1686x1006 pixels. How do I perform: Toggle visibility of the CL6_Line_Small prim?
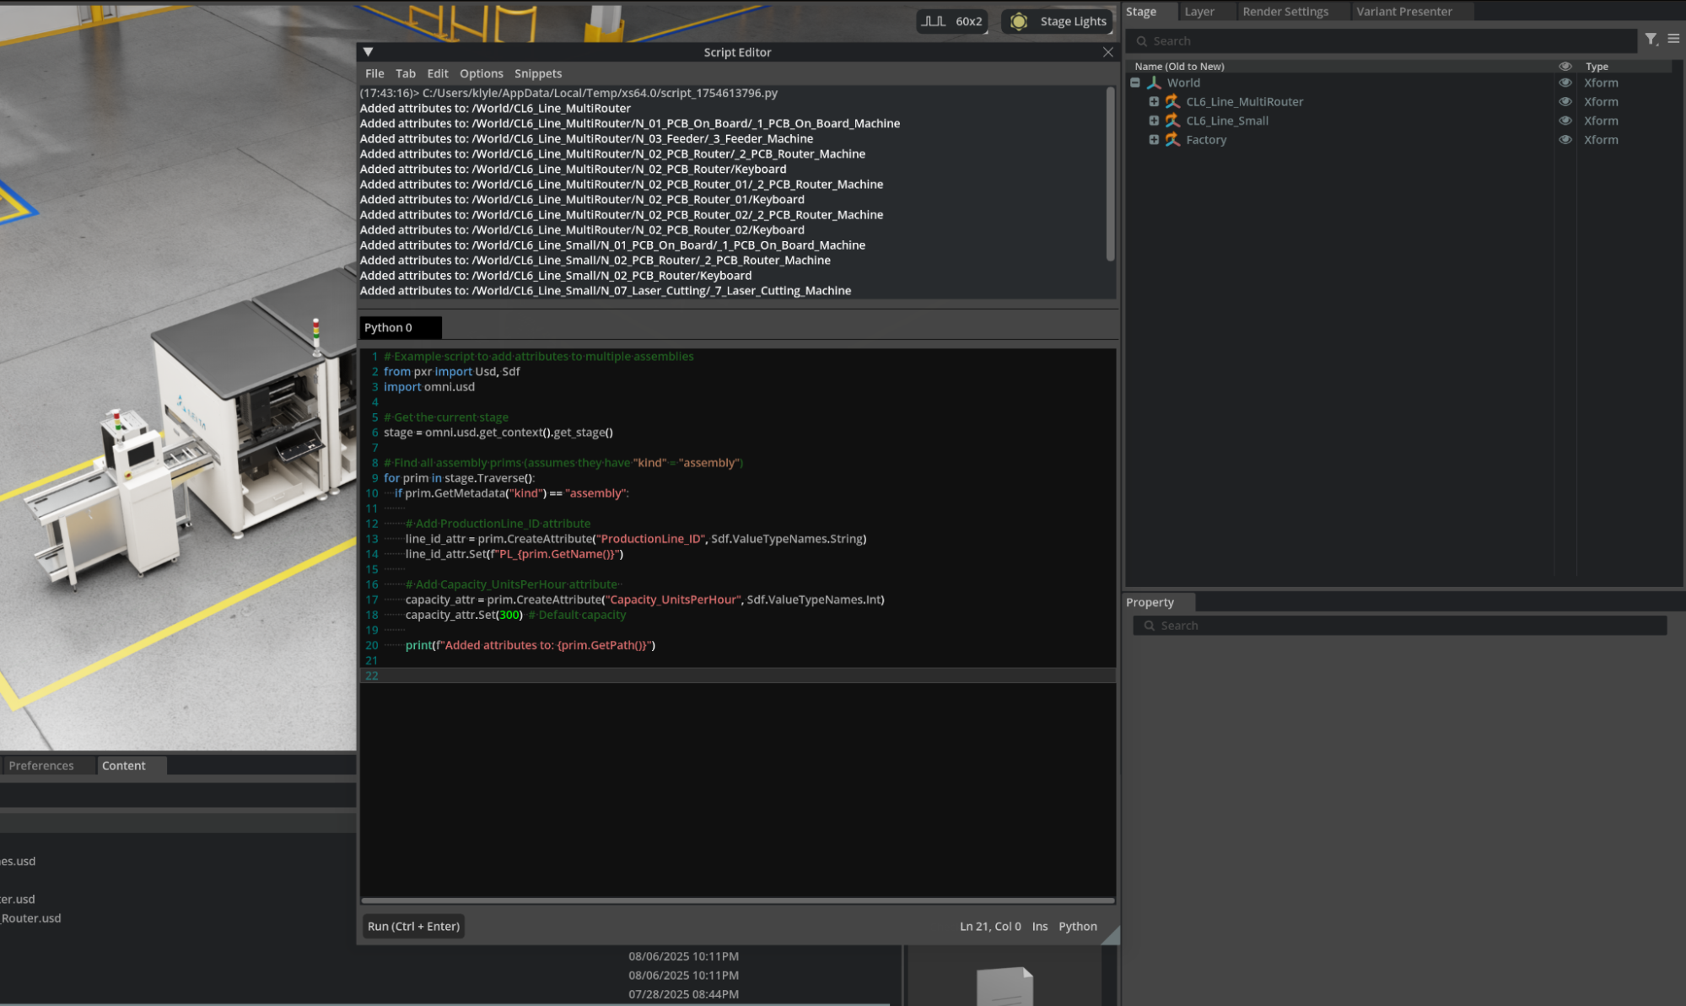[x=1565, y=121]
